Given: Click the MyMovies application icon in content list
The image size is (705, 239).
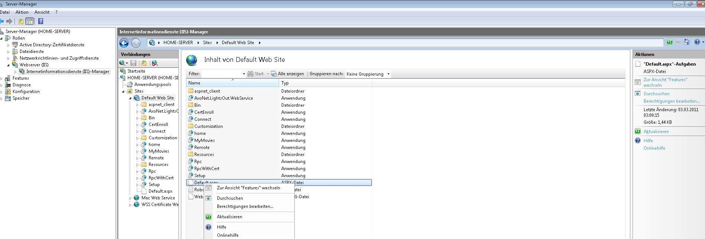Looking at the screenshot, I should pos(191,140).
